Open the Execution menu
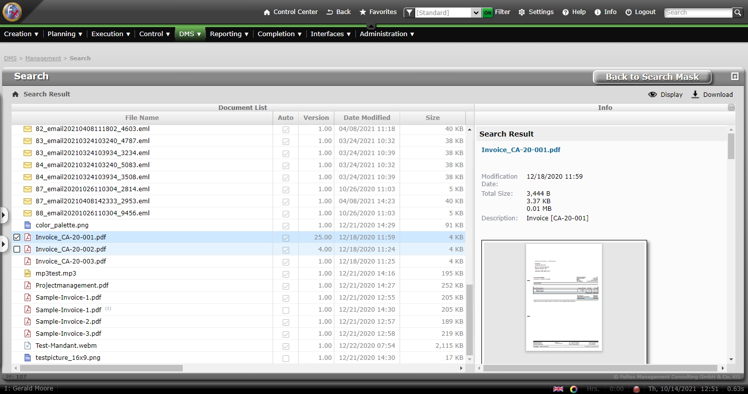748x394 pixels. 111,34
